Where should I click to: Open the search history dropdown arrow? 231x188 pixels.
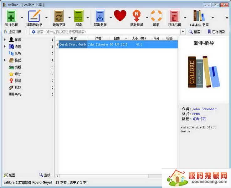click(x=183, y=32)
